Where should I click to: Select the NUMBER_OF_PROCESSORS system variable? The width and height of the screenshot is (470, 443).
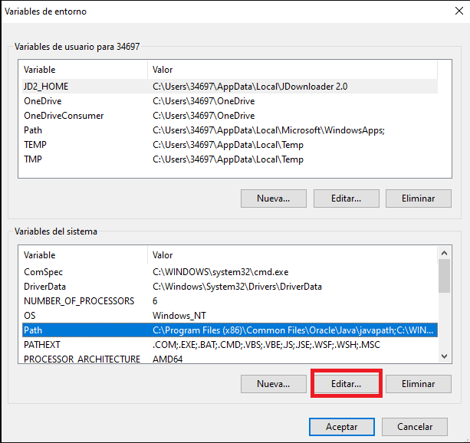230,301
